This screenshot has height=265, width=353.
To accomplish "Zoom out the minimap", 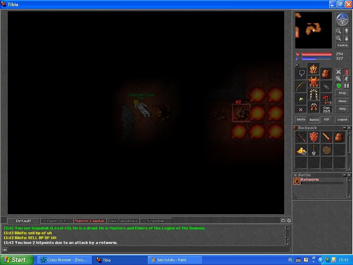I will pos(339,31).
